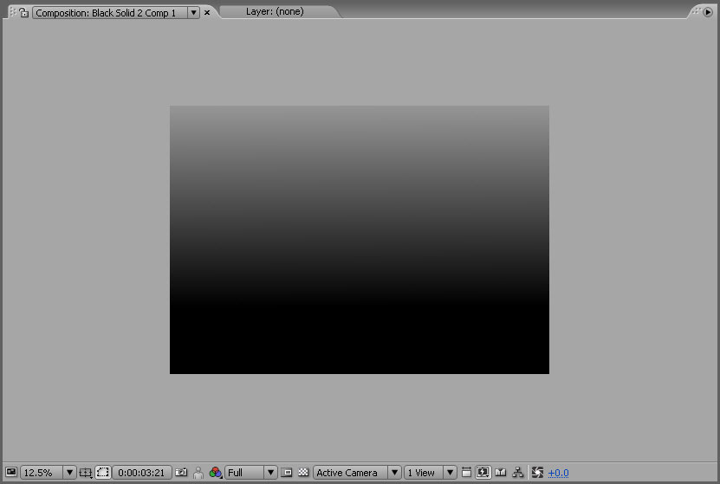Toggle mask and shape path visibility
720x484 pixels.
pos(103,472)
